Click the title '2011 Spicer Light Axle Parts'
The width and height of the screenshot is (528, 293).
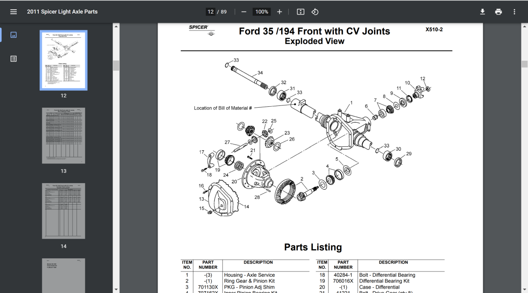[62, 12]
